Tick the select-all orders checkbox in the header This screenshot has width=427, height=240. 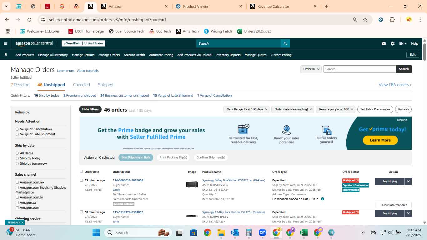[82, 171]
